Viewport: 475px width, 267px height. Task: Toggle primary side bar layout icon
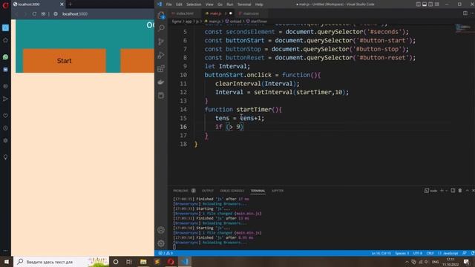(418, 4)
